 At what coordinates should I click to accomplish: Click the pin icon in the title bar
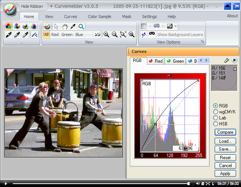(x=236, y=6)
